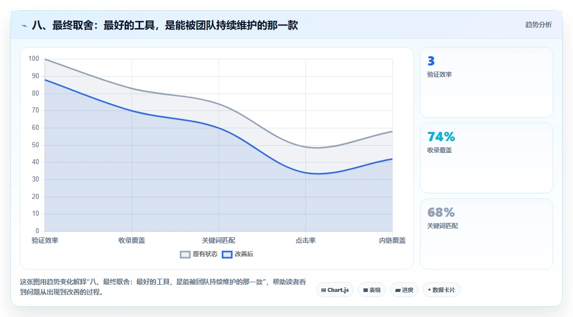Click the 原有状态 legend label
This screenshot has width=573, height=317.
205,254
